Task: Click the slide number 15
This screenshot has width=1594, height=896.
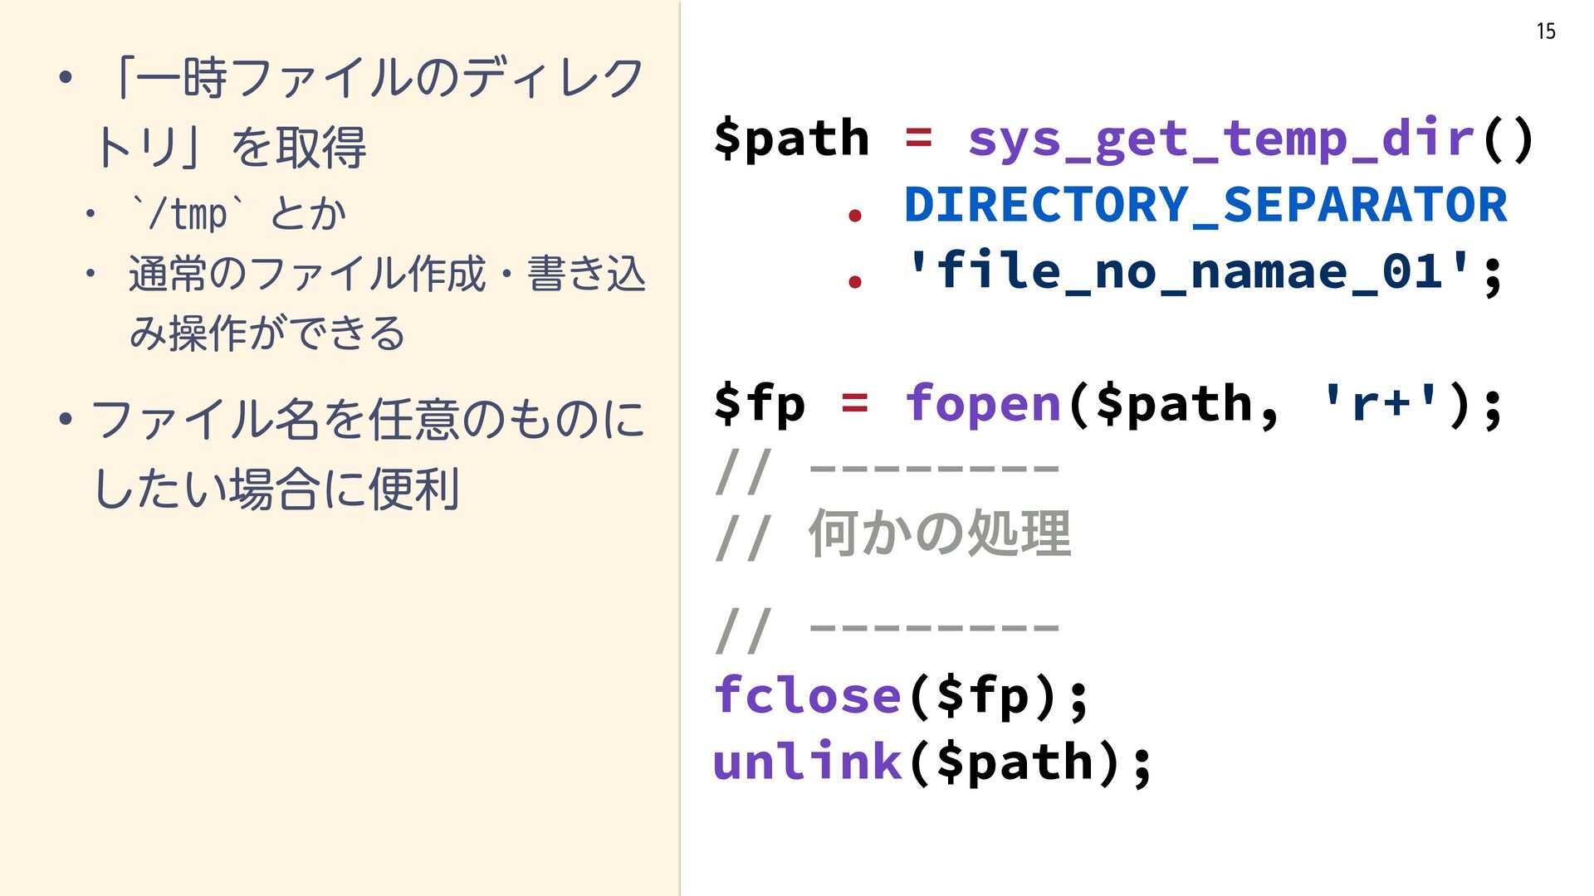Action: (1545, 32)
